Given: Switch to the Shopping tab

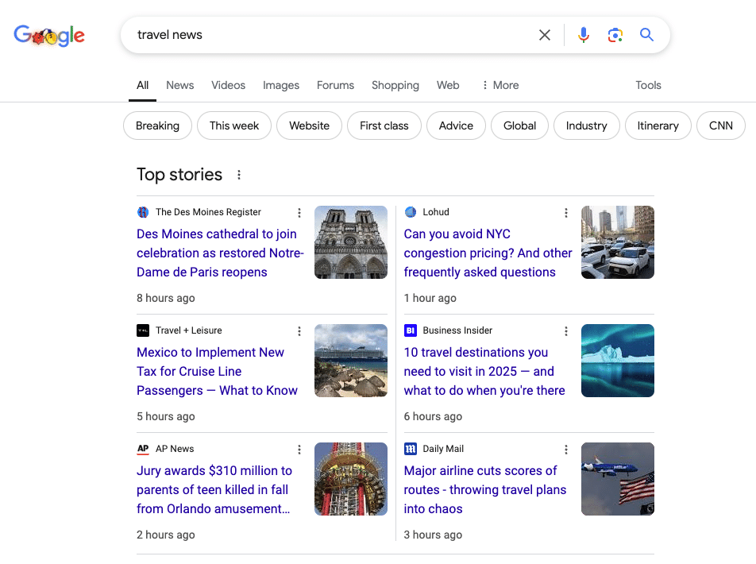Looking at the screenshot, I should pyautogui.click(x=395, y=86).
